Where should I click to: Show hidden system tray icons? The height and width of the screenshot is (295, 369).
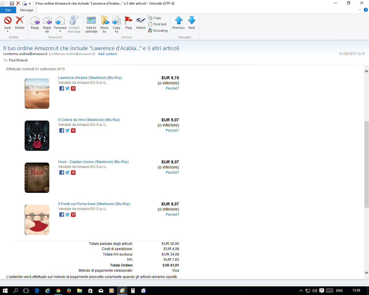point(301,291)
